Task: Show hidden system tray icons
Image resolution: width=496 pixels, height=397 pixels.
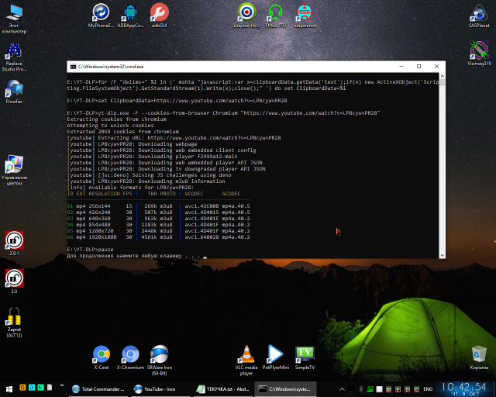Action: [342, 389]
